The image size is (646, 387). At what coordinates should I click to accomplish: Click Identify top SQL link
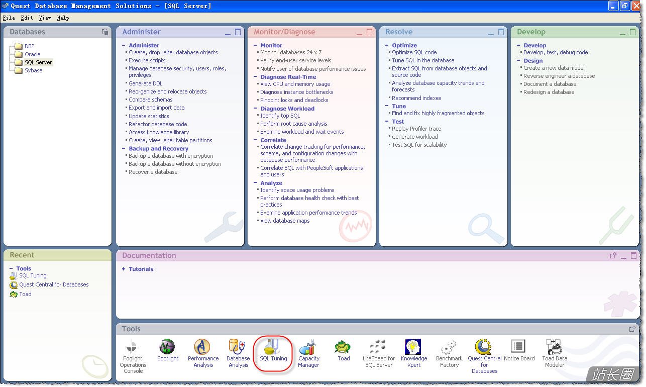[280, 116]
